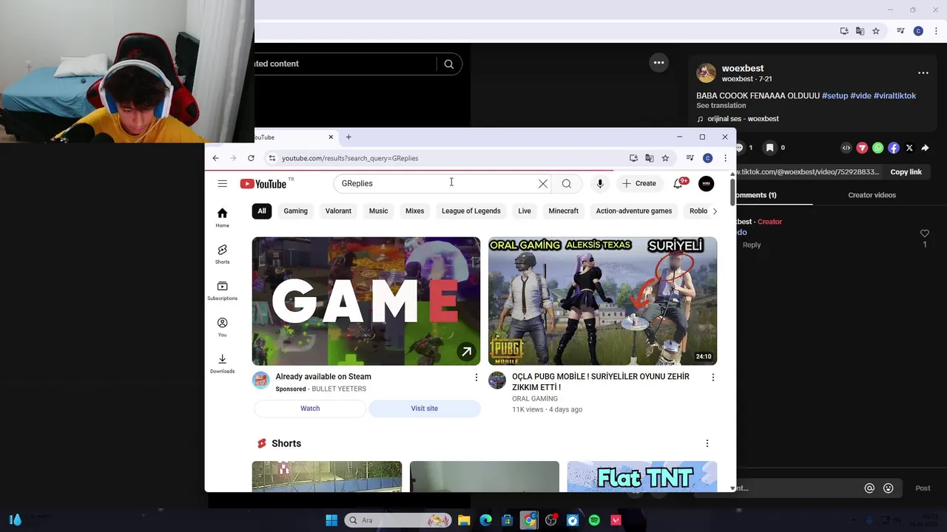Viewport: 947px width, 532px height.
Task: Start voice search with the microphone
Action: pyautogui.click(x=600, y=183)
